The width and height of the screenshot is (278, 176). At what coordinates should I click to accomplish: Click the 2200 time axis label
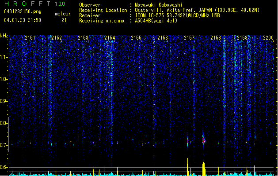[268, 37]
